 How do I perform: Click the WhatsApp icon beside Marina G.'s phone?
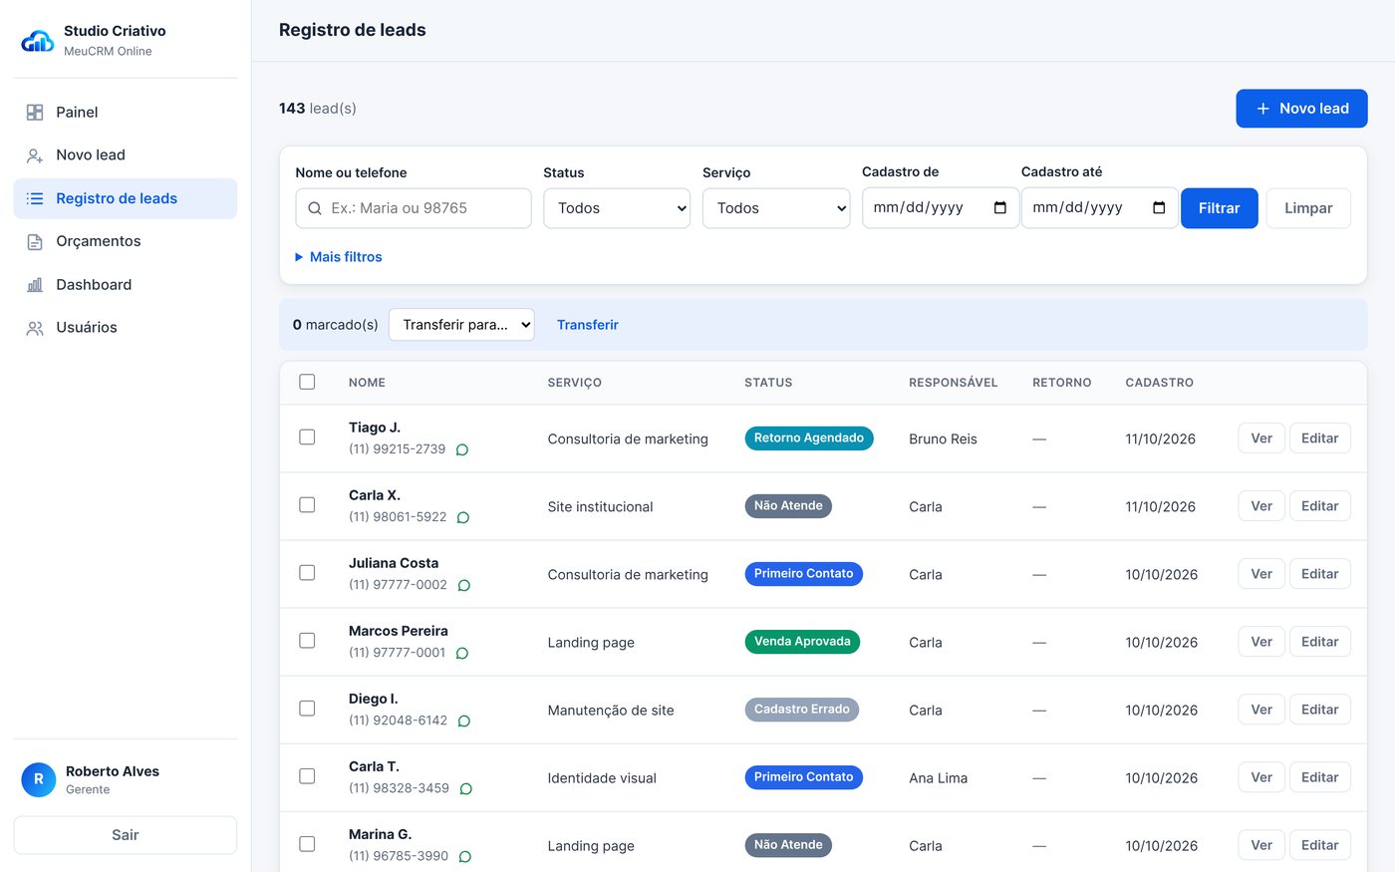465,856
